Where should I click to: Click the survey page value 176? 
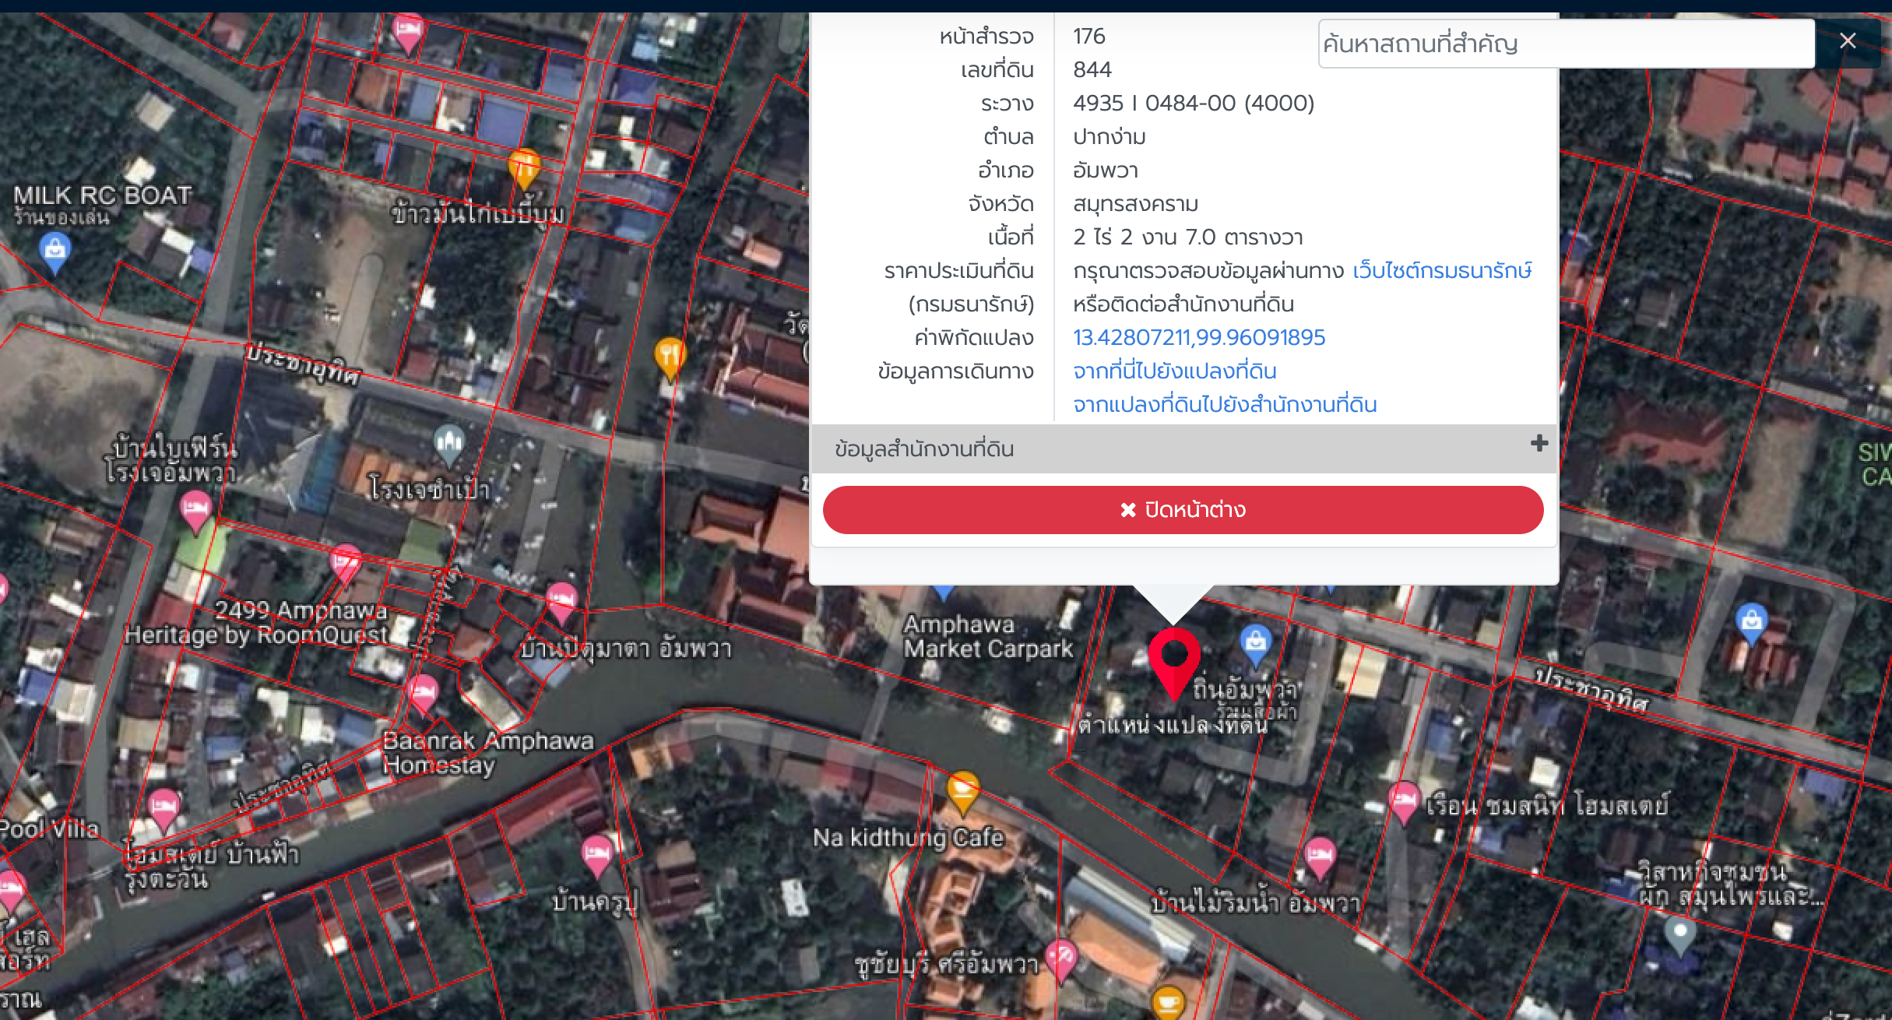tap(1088, 36)
